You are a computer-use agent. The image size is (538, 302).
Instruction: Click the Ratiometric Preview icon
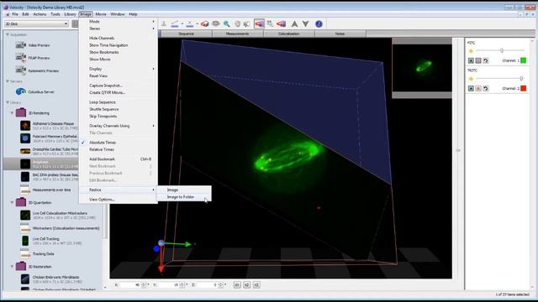point(20,70)
